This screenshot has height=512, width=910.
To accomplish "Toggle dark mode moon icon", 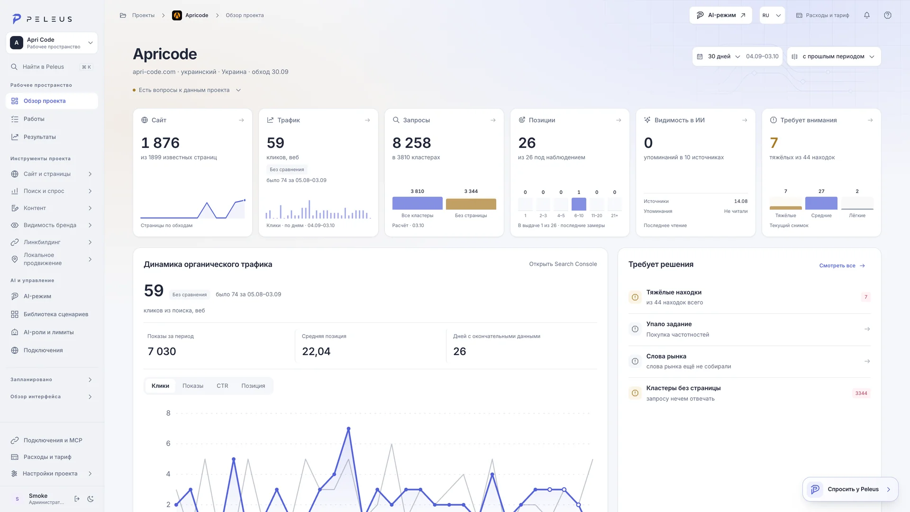I will (91, 499).
